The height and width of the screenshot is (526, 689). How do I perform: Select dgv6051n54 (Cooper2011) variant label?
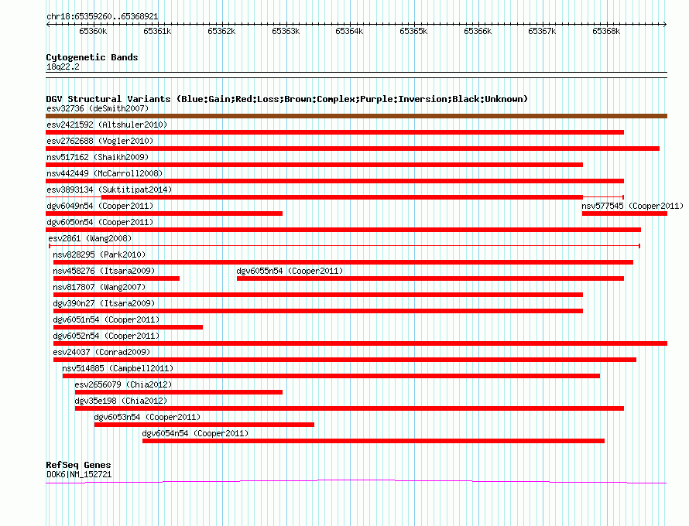106,319
